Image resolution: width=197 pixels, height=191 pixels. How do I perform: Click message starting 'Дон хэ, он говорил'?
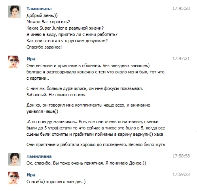click(88, 108)
